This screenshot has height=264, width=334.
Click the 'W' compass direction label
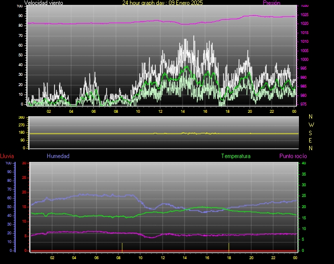point(311,124)
